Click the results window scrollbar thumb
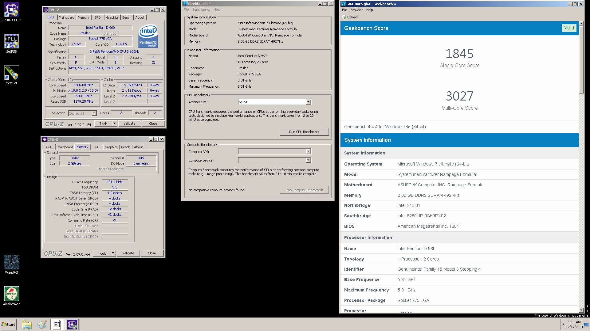Image resolution: width=590 pixels, height=331 pixels. 581,59
